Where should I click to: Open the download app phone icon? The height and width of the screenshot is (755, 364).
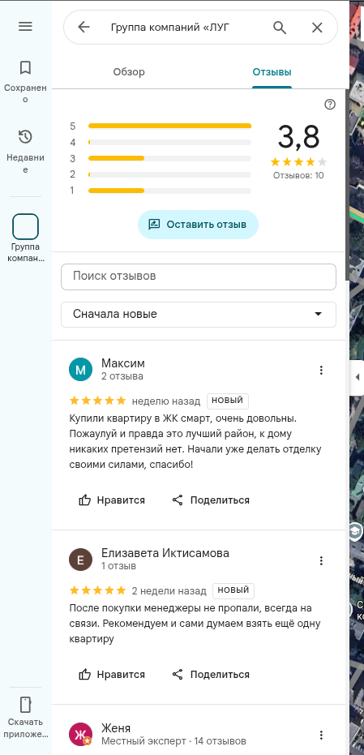click(x=25, y=704)
